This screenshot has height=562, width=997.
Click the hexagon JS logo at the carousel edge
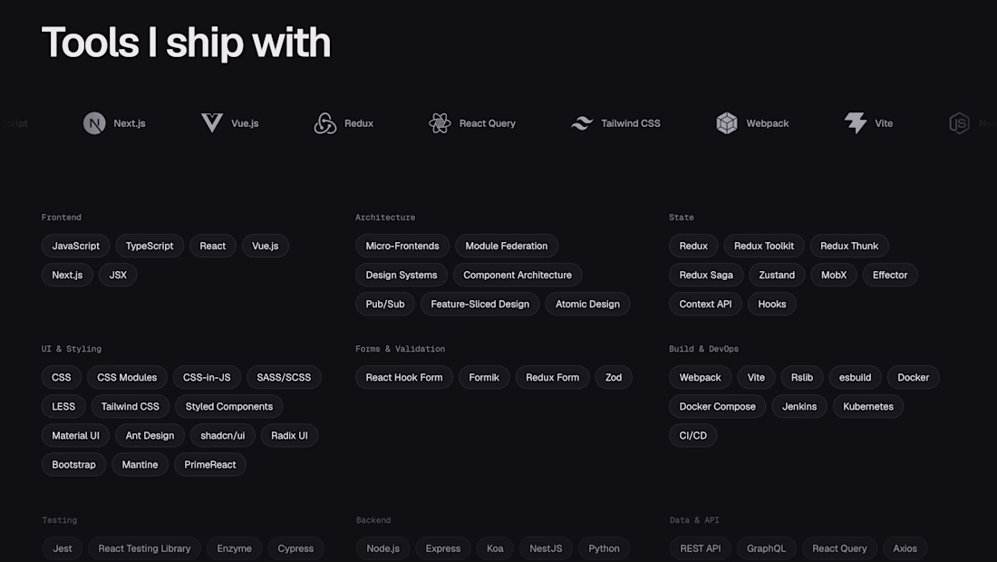coord(959,123)
